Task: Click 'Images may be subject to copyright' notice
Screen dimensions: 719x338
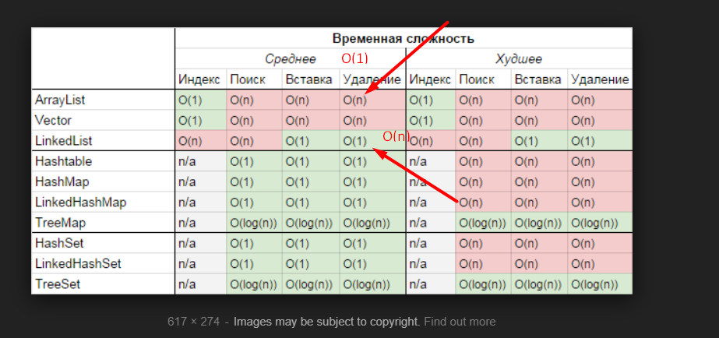Action: click(x=326, y=322)
